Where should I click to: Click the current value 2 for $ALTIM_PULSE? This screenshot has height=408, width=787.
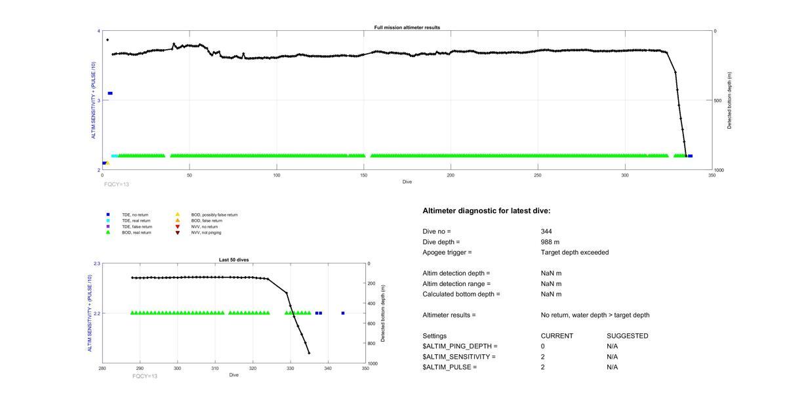[x=543, y=367]
